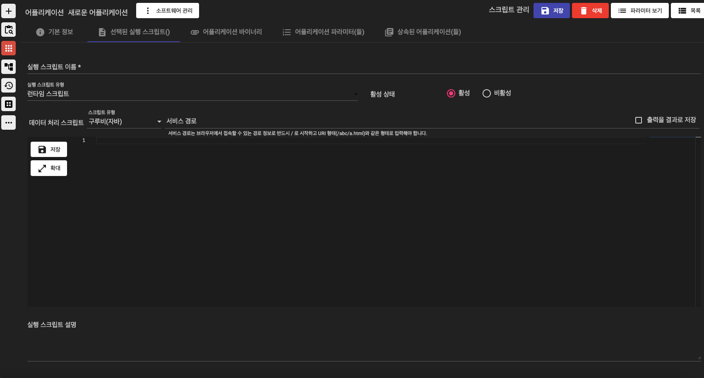Viewport: 704px width, 378px height.
Task: Open the ellipsis icon at sidebar bottom
Action: (x=8, y=122)
